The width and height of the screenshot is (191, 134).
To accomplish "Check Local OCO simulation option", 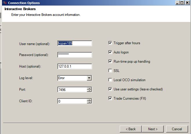I will [x=110, y=80].
